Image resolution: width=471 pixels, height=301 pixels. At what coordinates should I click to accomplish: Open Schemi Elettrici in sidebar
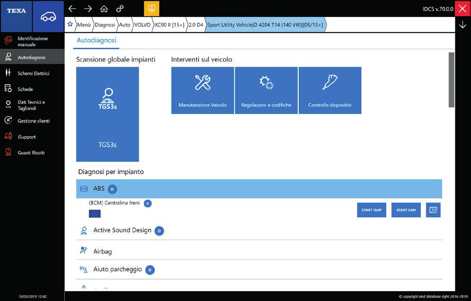coord(32,73)
